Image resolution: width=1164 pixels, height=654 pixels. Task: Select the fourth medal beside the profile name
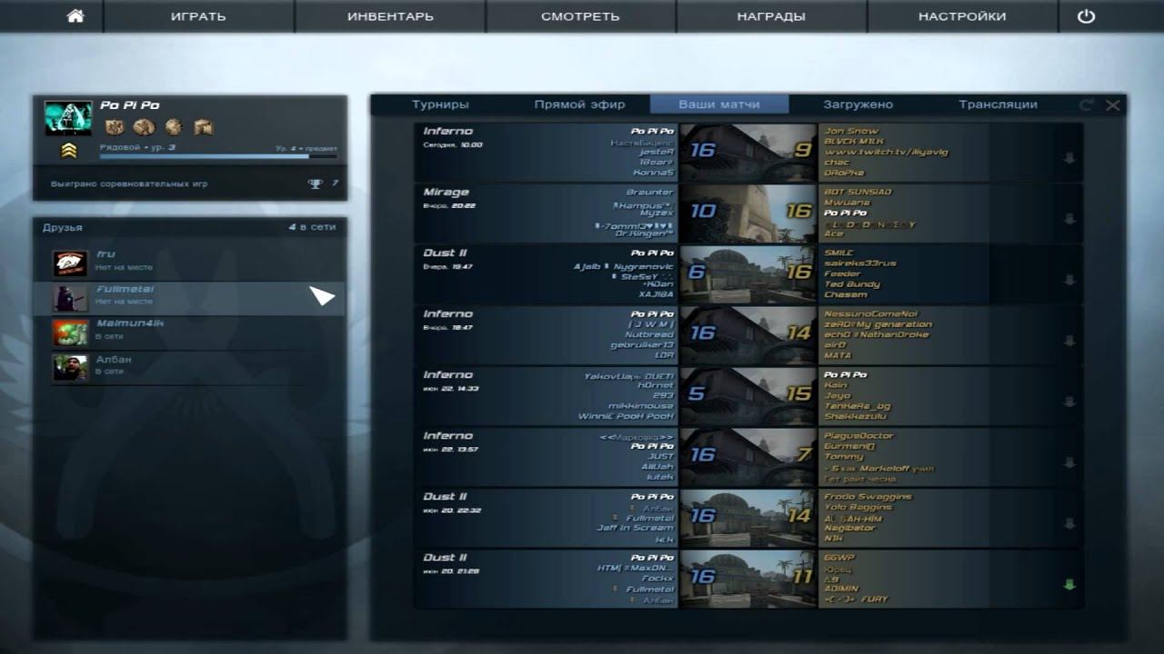203,127
